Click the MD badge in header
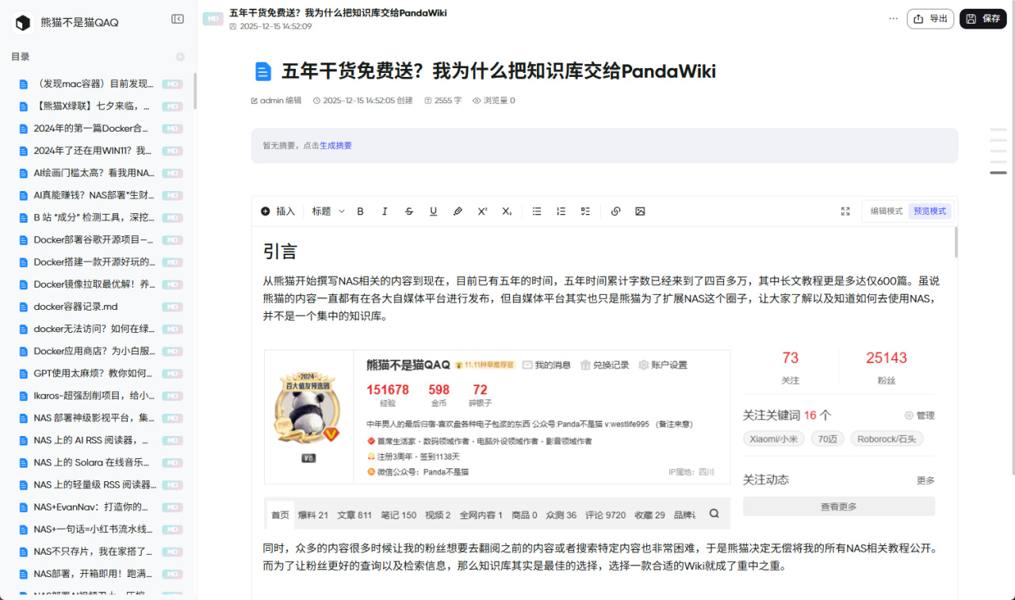The height and width of the screenshot is (600, 1015). [x=213, y=19]
